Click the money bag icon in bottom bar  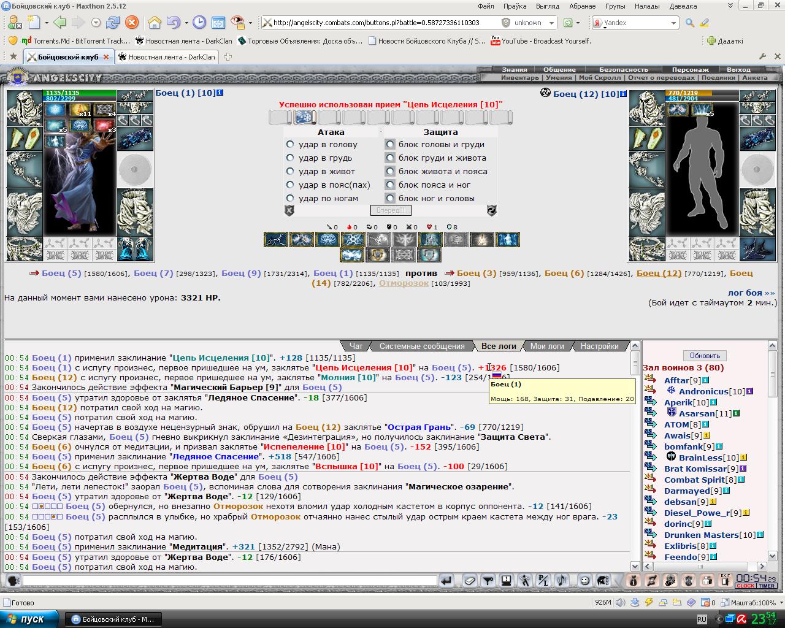[634, 580]
